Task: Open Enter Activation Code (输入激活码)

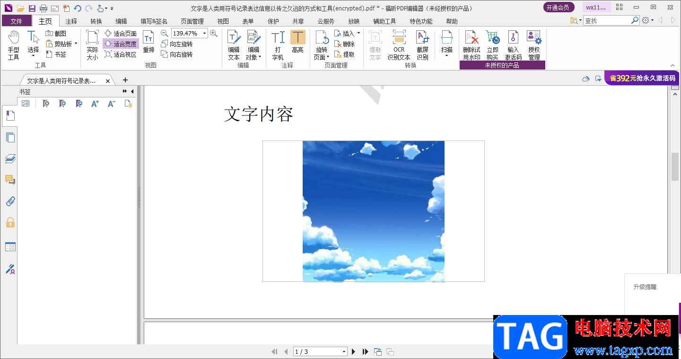Action: point(513,45)
